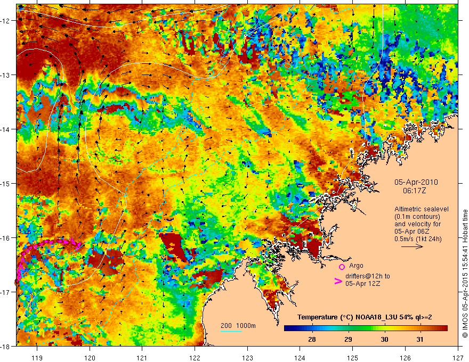
Task: Click latitude axis label -15
Action: 5,184
